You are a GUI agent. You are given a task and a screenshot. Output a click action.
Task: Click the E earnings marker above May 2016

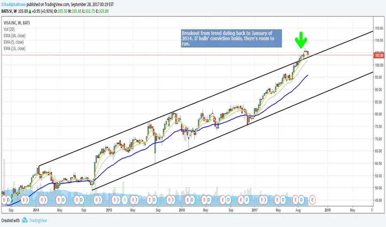click(204, 200)
